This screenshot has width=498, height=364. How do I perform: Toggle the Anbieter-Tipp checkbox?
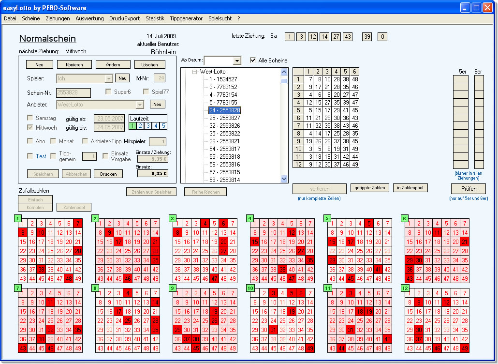(x=85, y=141)
